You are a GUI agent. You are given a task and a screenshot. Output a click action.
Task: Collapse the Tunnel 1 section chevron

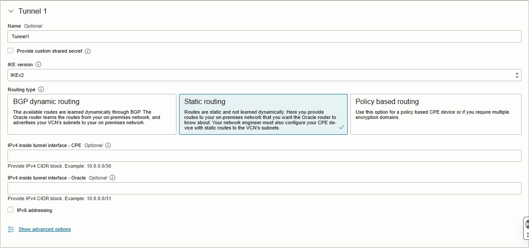pos(11,11)
